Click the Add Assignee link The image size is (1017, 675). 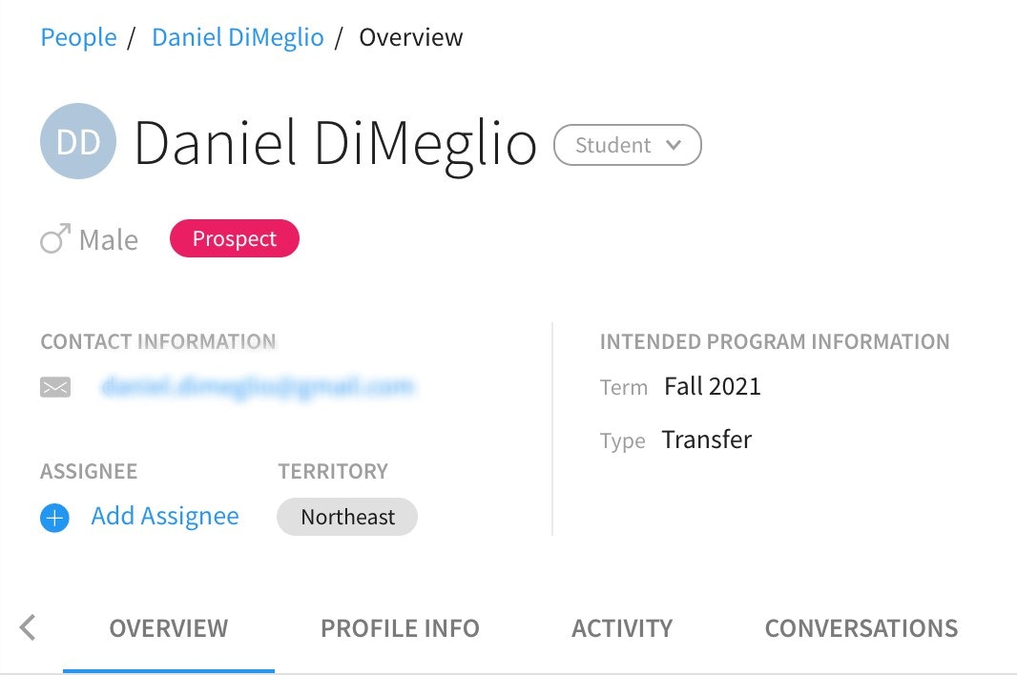[164, 516]
